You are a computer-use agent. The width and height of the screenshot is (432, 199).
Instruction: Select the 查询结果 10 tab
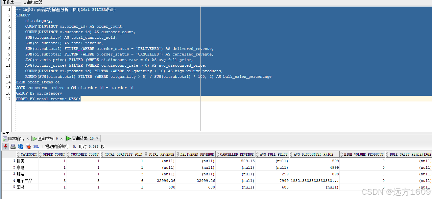pos(80,139)
